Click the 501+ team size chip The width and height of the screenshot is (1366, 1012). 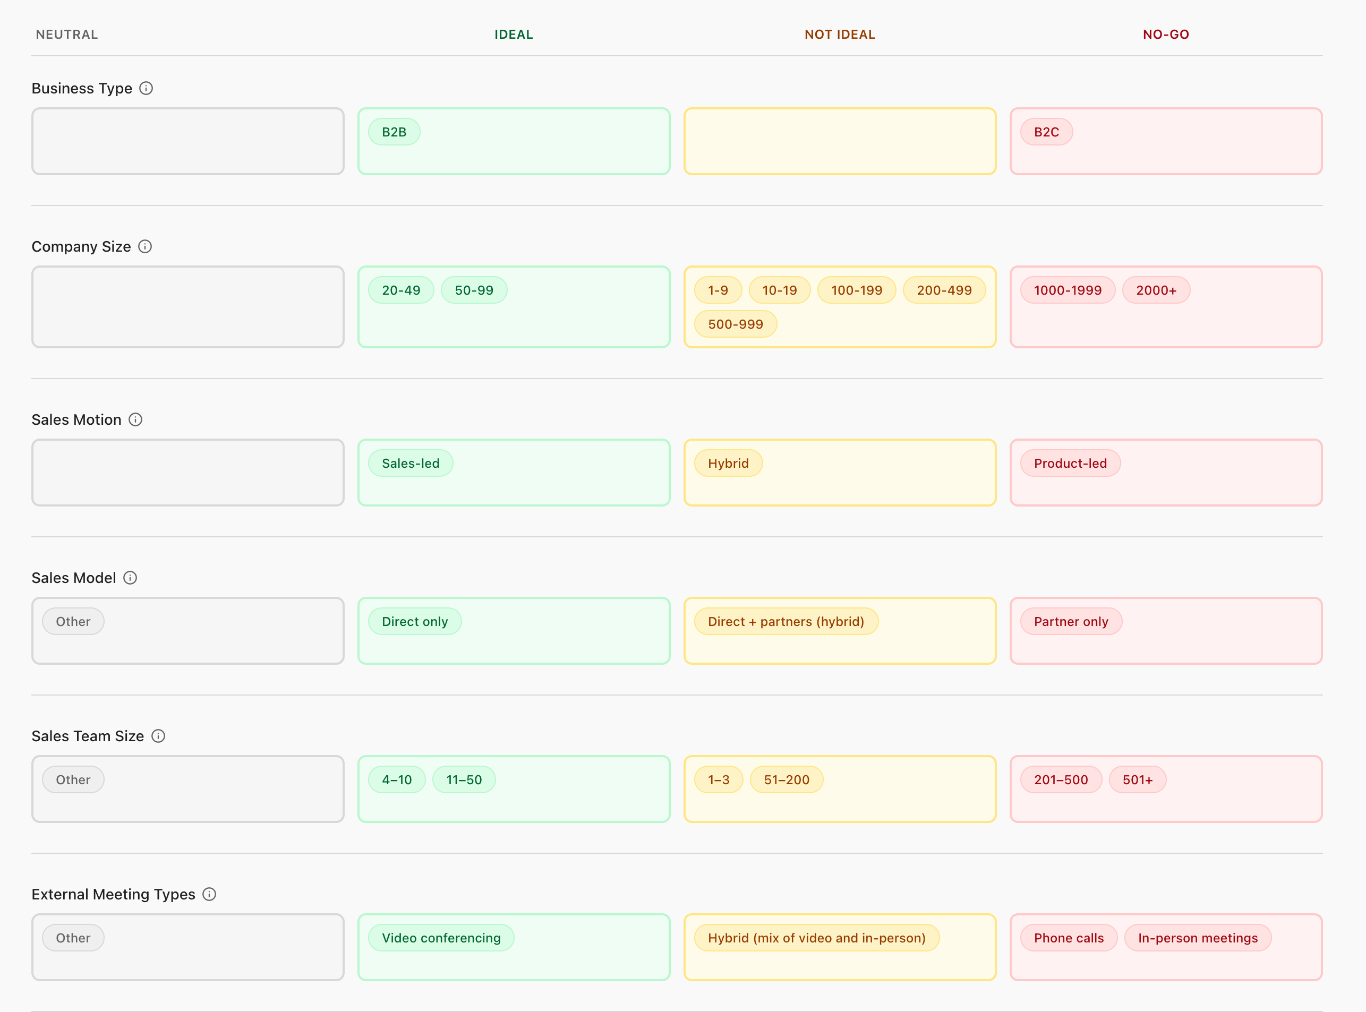[1138, 780]
